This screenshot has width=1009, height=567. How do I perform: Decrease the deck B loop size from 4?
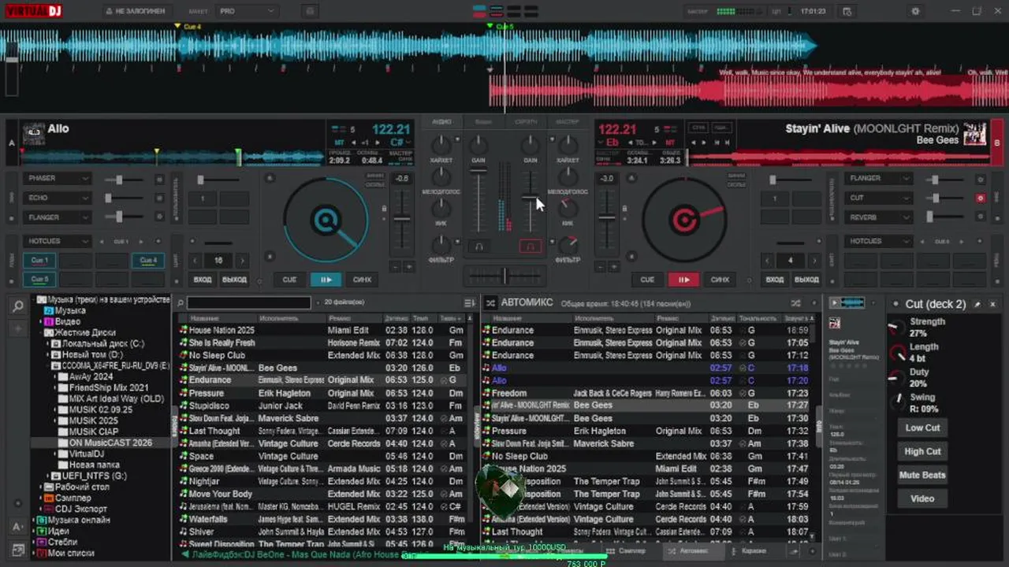pos(768,260)
